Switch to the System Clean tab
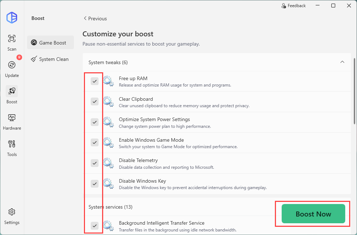The image size is (357, 235). [x=50, y=59]
